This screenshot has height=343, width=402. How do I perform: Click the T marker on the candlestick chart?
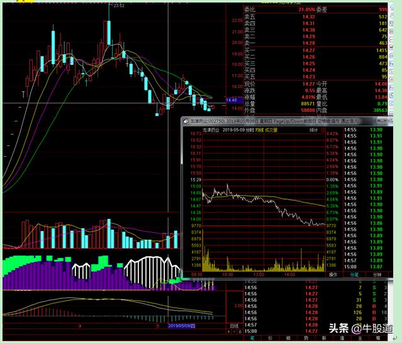pos(23,94)
